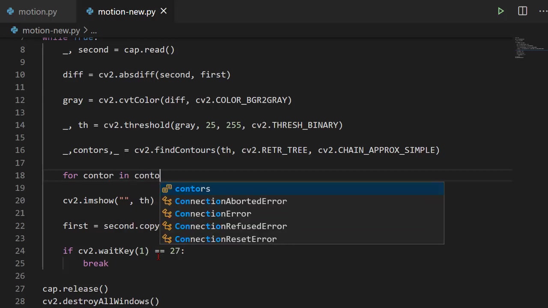This screenshot has width=548, height=308.
Task: Choose ConnectionError from the autocomplete list
Action: (x=213, y=214)
